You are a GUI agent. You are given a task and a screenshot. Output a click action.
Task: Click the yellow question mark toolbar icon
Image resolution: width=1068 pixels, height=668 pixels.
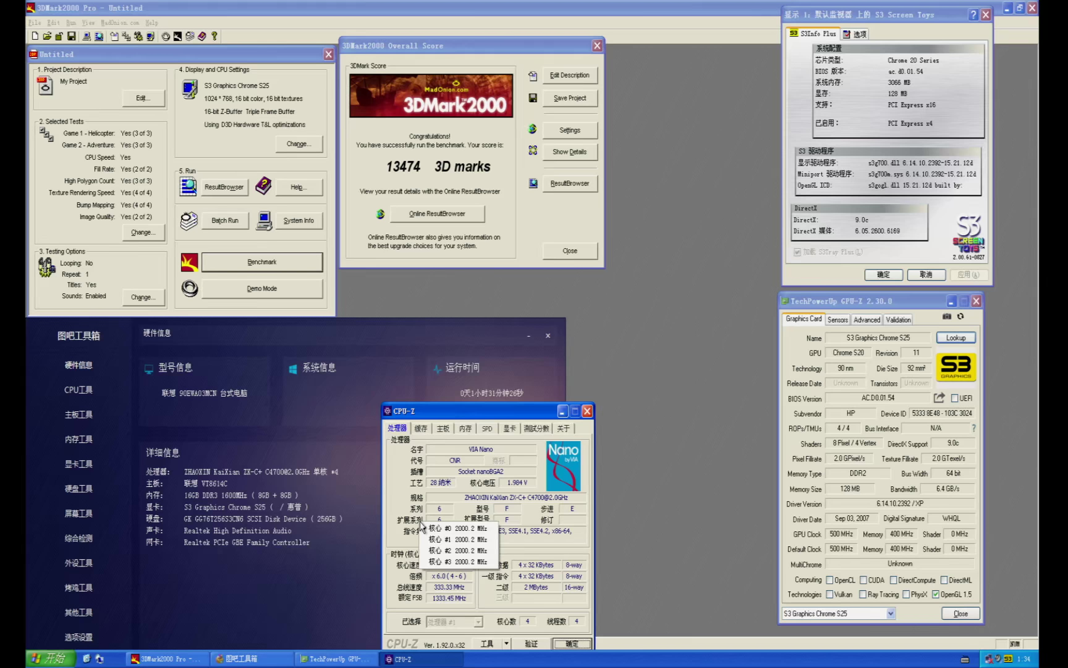[214, 37]
